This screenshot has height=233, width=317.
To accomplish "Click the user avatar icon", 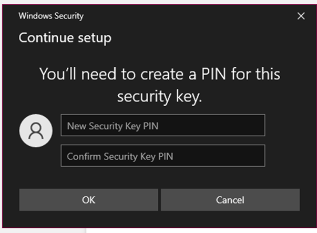I will pyautogui.click(x=36, y=130).
